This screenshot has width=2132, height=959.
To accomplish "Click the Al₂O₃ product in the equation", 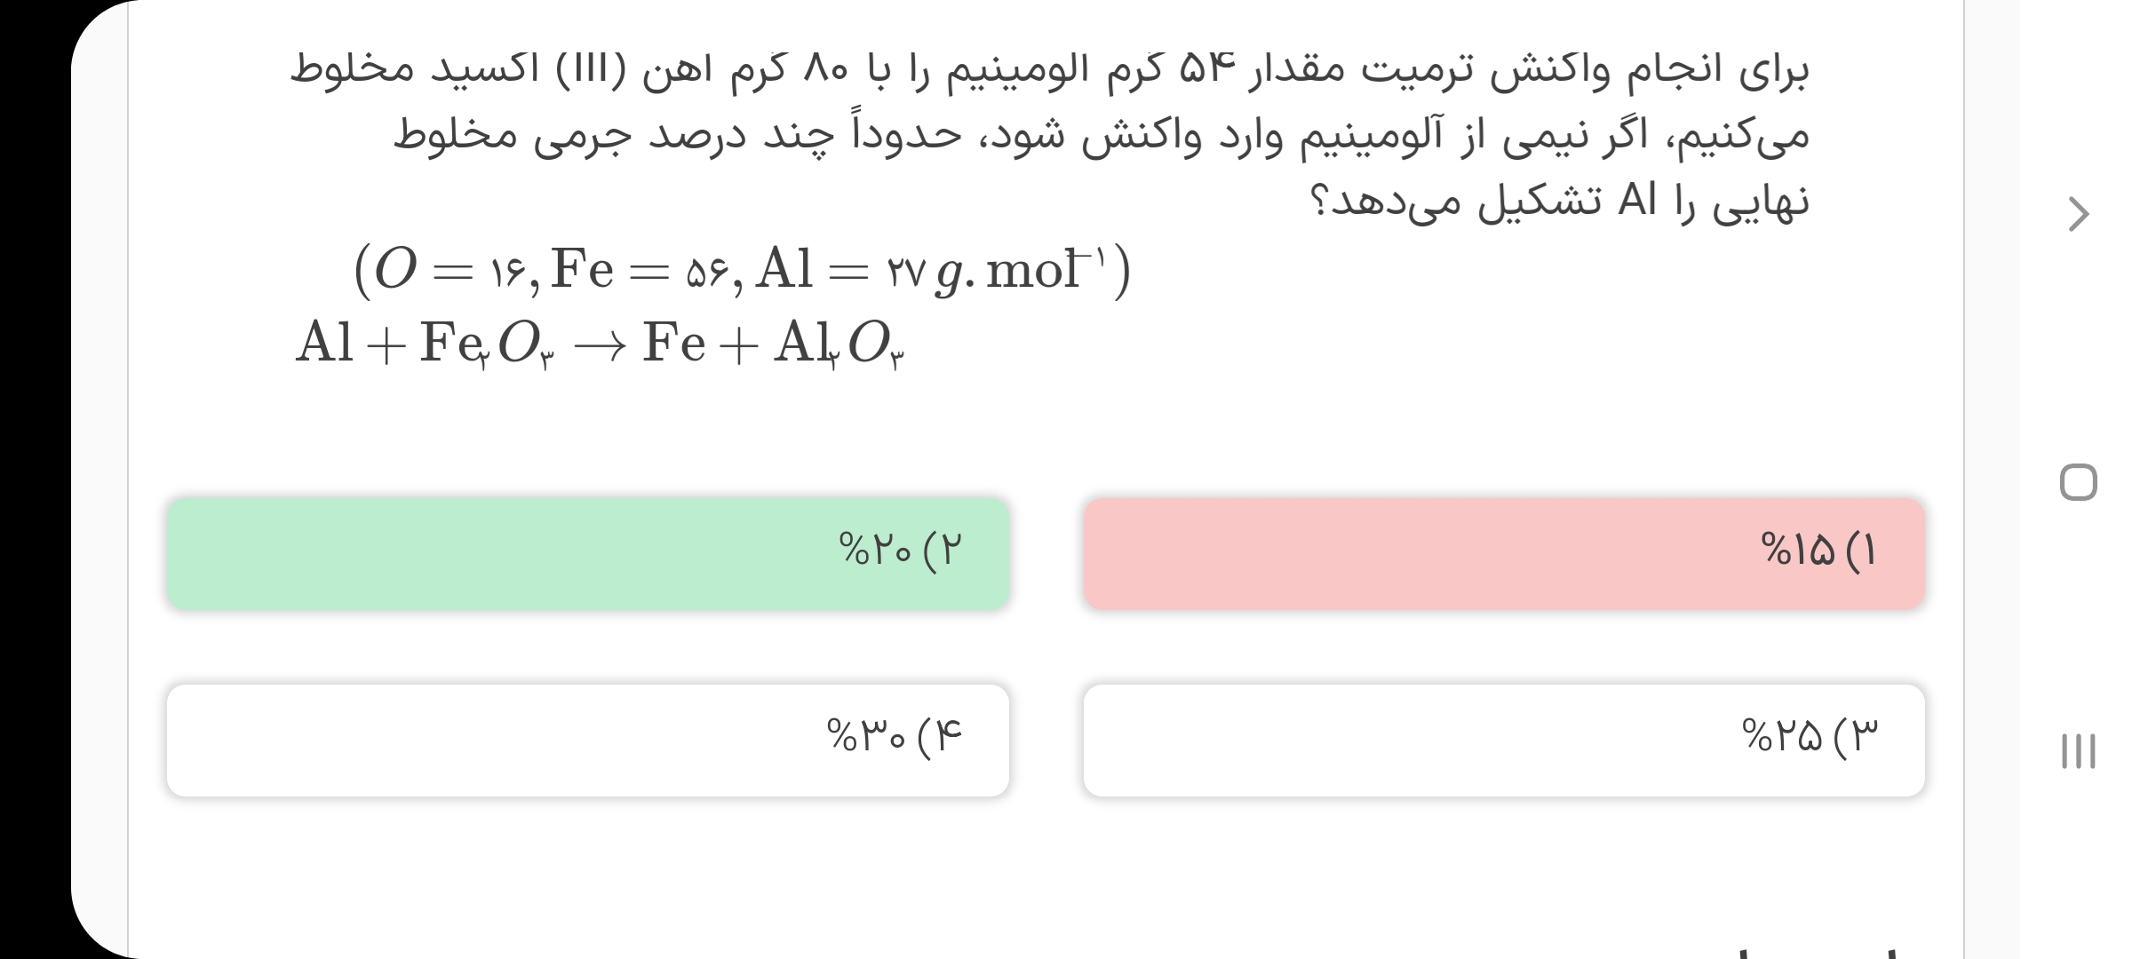I will (839, 345).
